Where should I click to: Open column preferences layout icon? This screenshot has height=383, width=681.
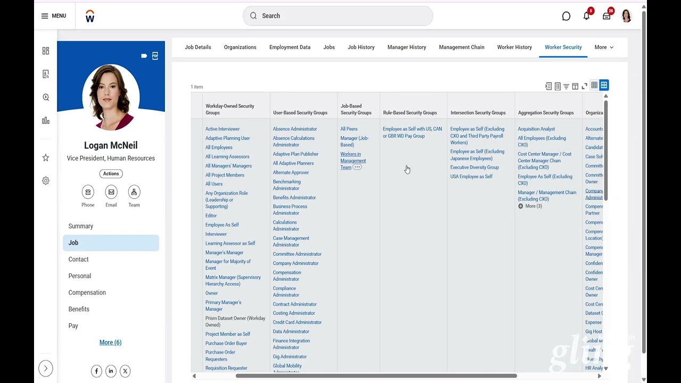(x=575, y=86)
